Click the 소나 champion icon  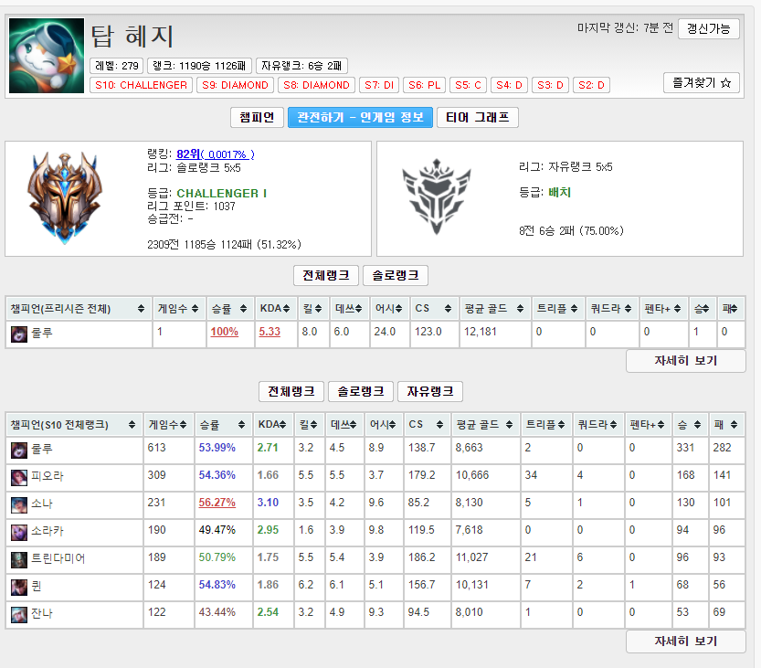point(19,504)
